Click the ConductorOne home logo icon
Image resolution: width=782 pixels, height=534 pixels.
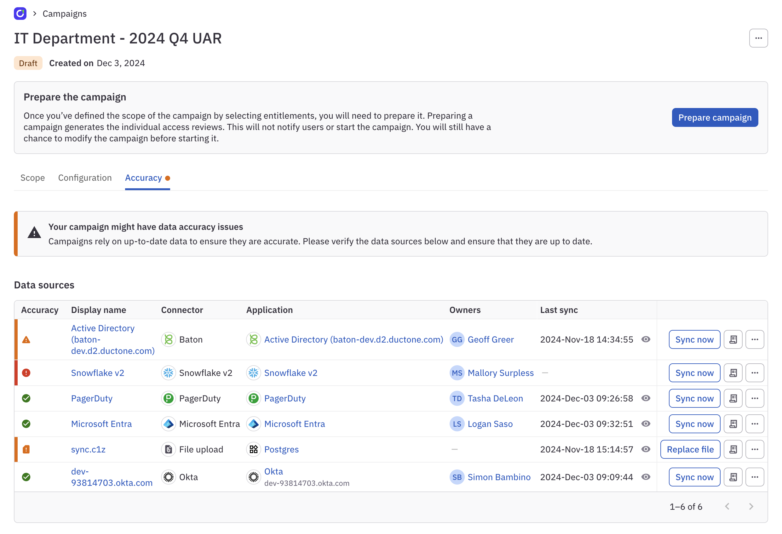pyautogui.click(x=20, y=14)
